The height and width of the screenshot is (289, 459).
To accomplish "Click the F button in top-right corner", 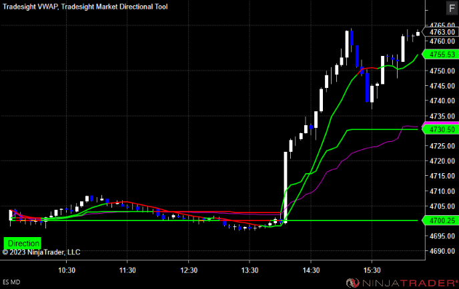I will click(452, 8).
